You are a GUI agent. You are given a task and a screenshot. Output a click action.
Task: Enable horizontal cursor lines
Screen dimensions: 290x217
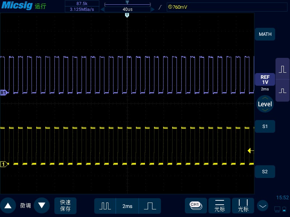pyautogui.click(x=220, y=205)
